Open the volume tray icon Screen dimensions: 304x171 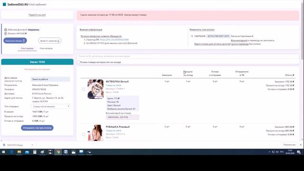tap(277, 152)
